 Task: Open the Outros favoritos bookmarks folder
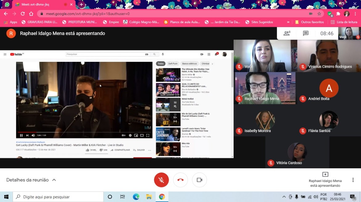click(x=309, y=22)
